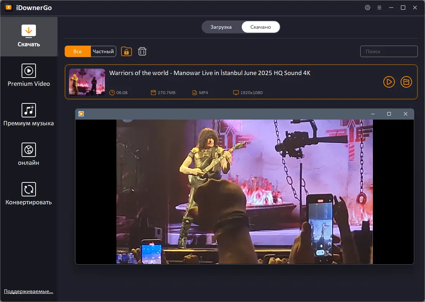Switch to the Скачано tab
The width and height of the screenshot is (425, 302).
pyautogui.click(x=260, y=27)
